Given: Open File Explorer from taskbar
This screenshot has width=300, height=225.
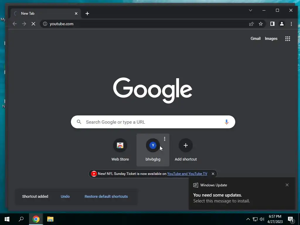Looking at the screenshot, I should (50, 219).
